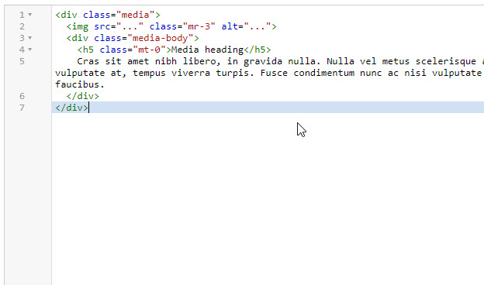Image resolution: width=484 pixels, height=285 pixels.
Task: Click the "media-body" class value
Action: pos(161,38)
